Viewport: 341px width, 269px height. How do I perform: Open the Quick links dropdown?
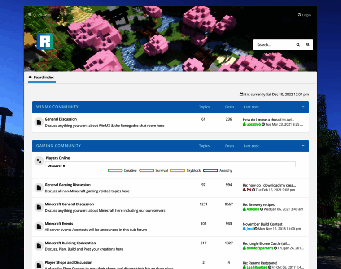39,15
